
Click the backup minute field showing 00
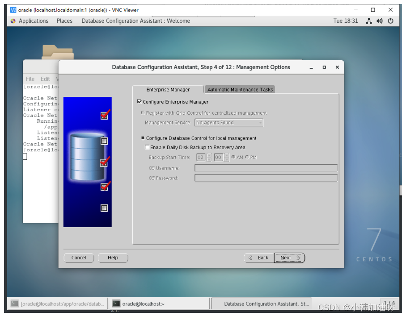(219, 157)
